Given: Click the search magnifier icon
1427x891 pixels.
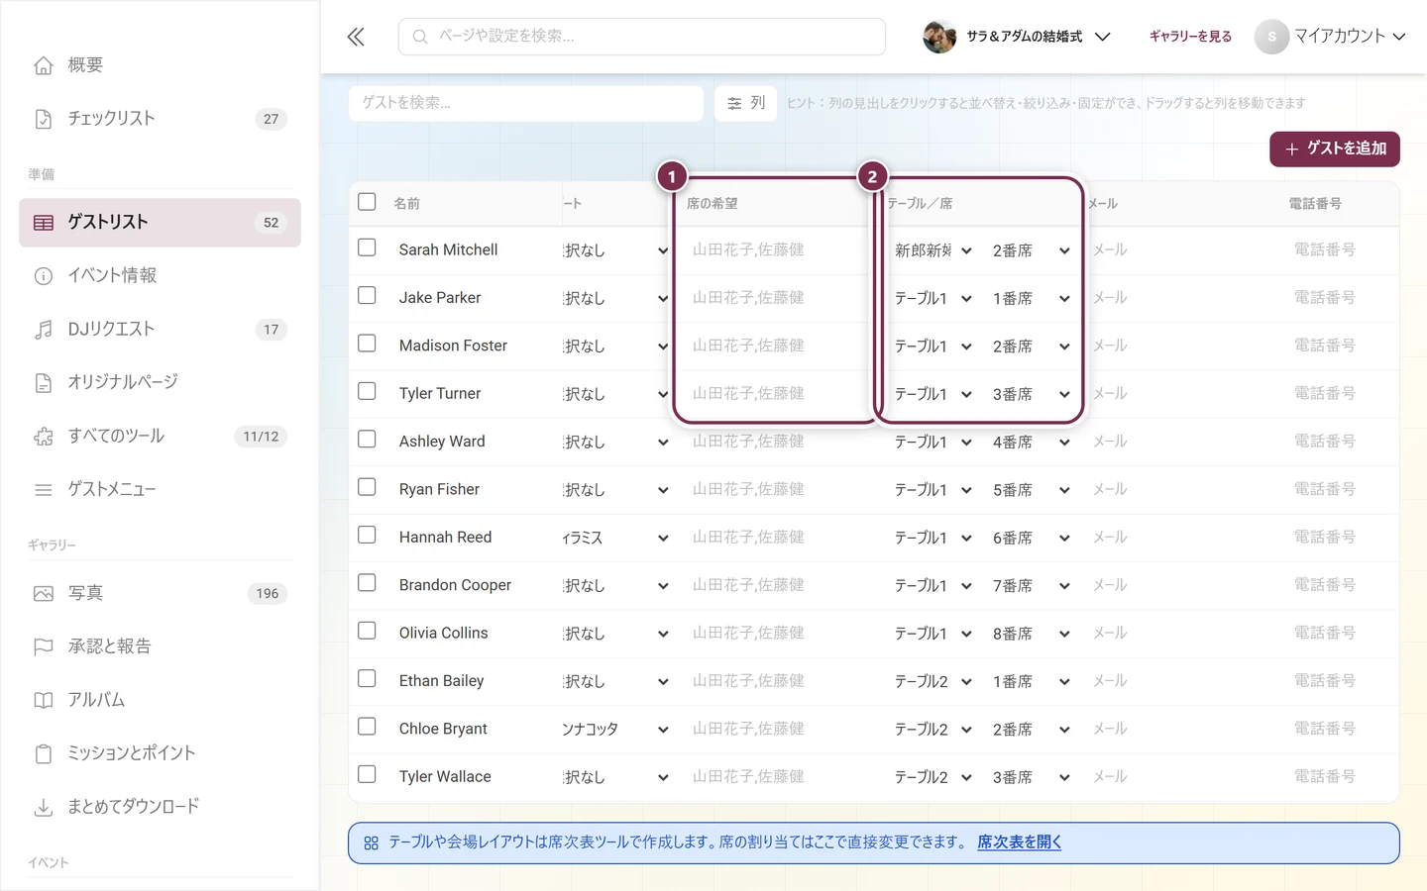Looking at the screenshot, I should pos(420,37).
